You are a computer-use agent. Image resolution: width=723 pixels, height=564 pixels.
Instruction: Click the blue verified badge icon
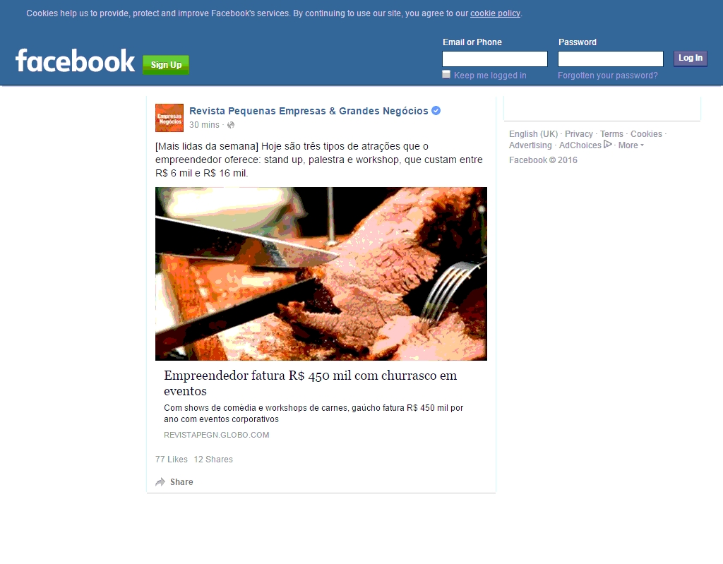[436, 111]
